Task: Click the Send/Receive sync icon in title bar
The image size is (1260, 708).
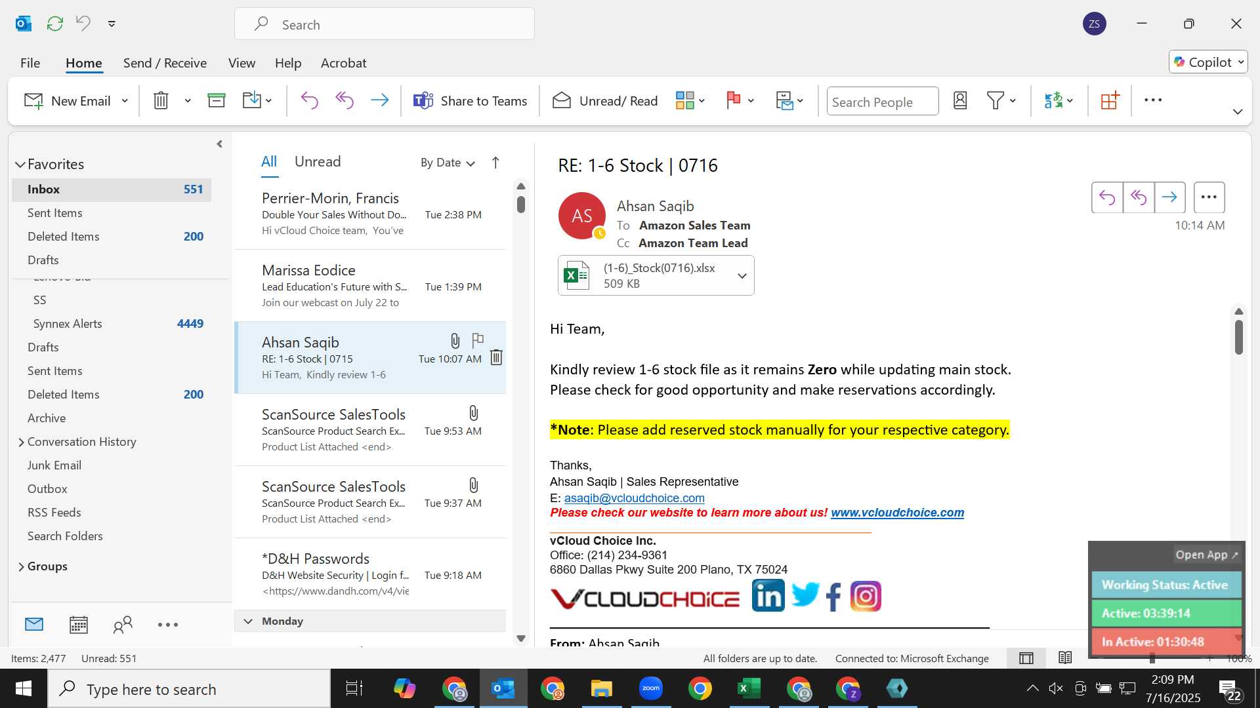Action: pos(55,24)
